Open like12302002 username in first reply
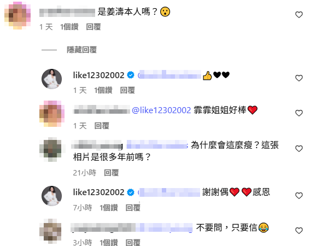 98,75
